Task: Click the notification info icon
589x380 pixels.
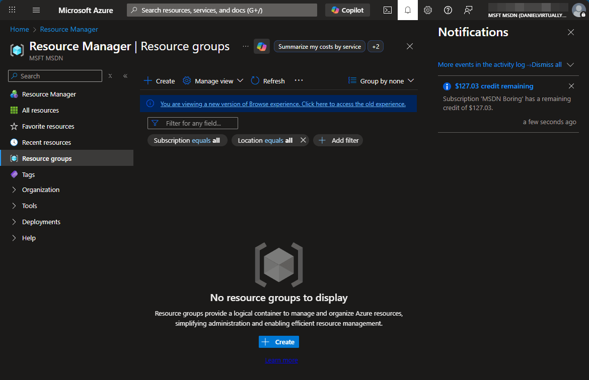Action: tap(447, 86)
